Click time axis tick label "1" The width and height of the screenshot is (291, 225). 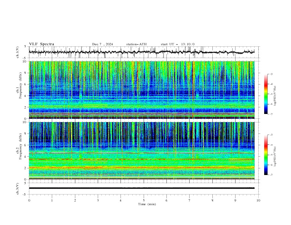(52, 200)
